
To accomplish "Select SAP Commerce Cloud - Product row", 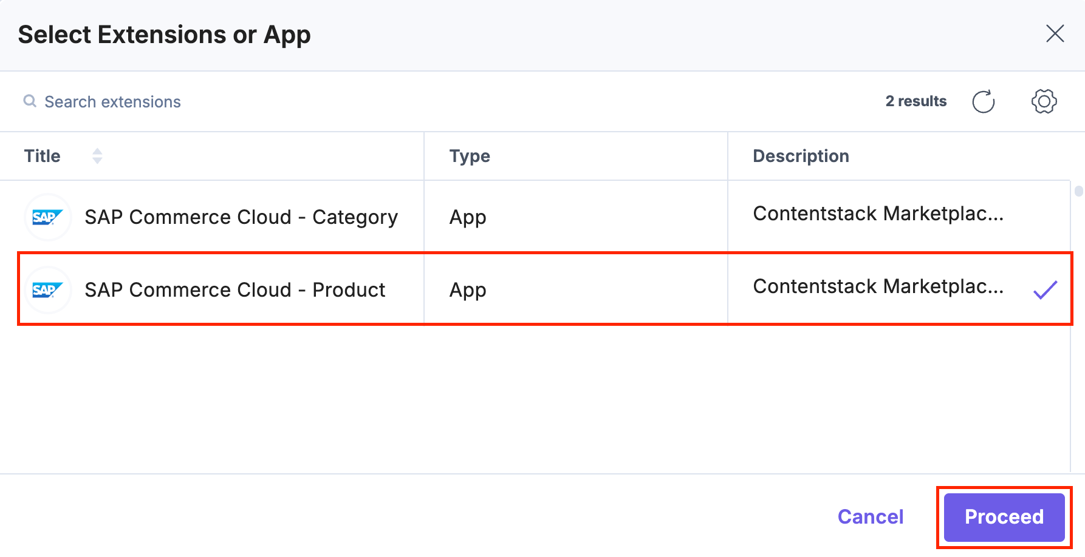I will coord(535,289).
